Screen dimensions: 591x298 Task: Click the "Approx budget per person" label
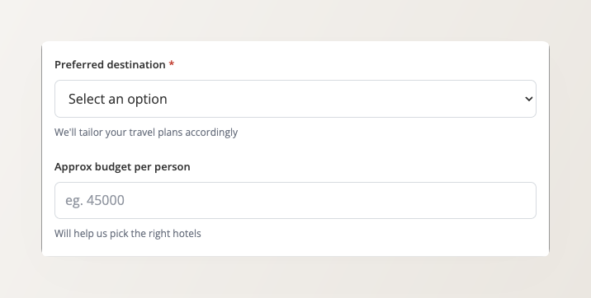(122, 166)
